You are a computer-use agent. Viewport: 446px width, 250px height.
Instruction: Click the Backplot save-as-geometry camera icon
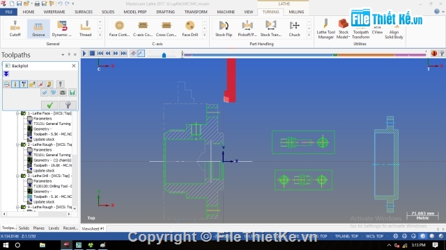(63, 92)
